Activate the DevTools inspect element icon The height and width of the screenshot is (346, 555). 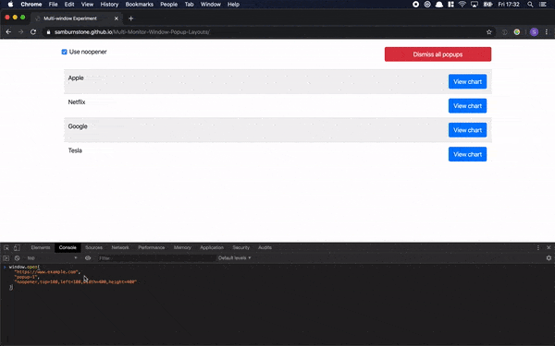coord(6,247)
